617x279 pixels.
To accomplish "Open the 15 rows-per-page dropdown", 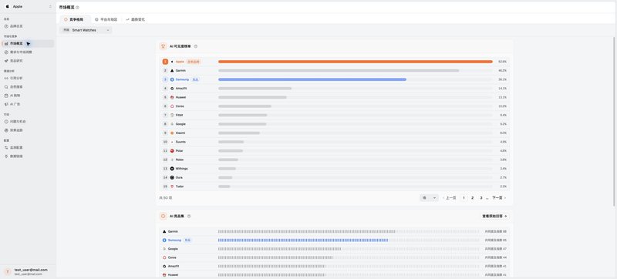I will (429, 197).
